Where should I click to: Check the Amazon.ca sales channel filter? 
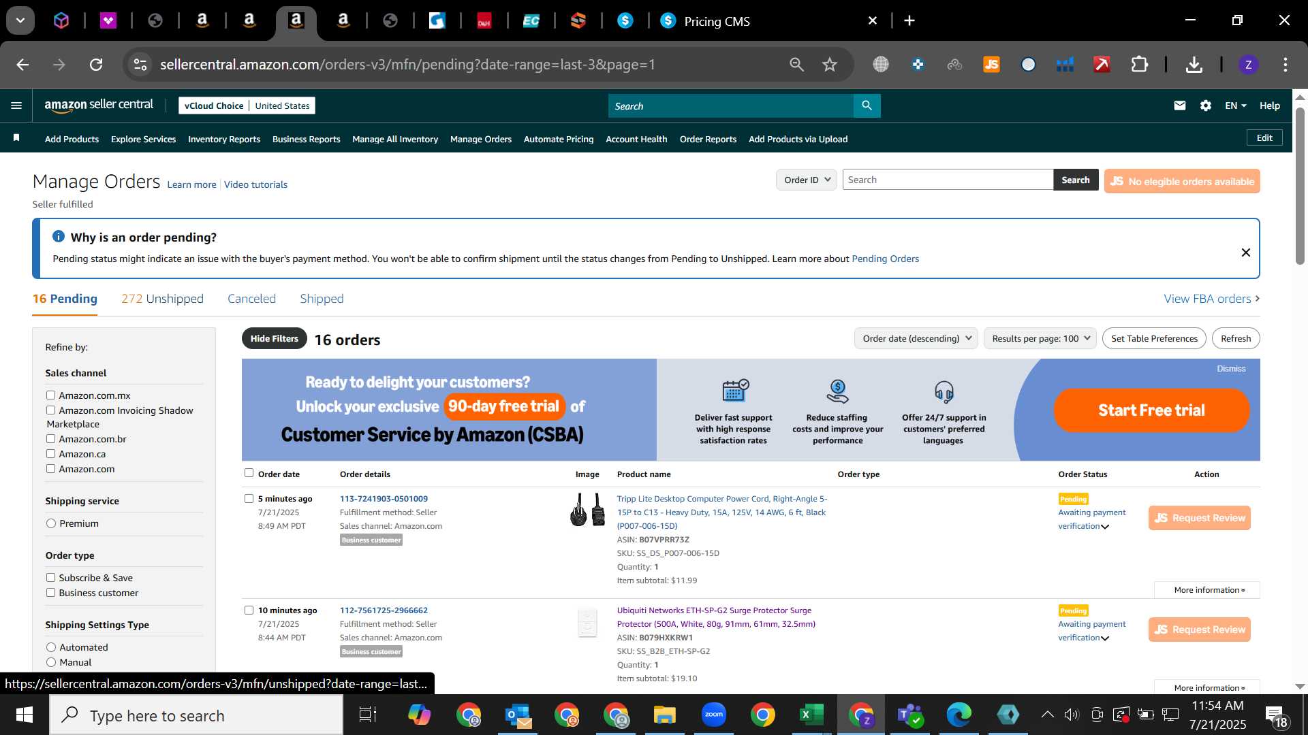click(x=50, y=453)
